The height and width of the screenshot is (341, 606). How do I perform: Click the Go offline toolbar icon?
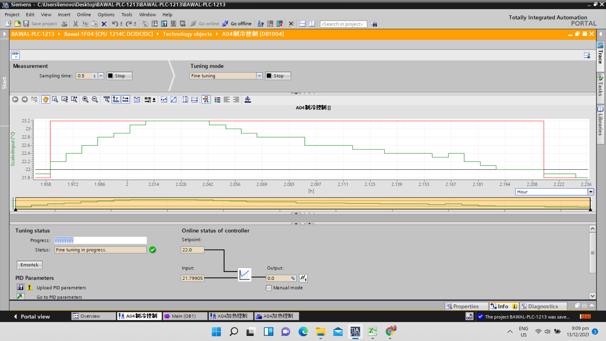225,24
